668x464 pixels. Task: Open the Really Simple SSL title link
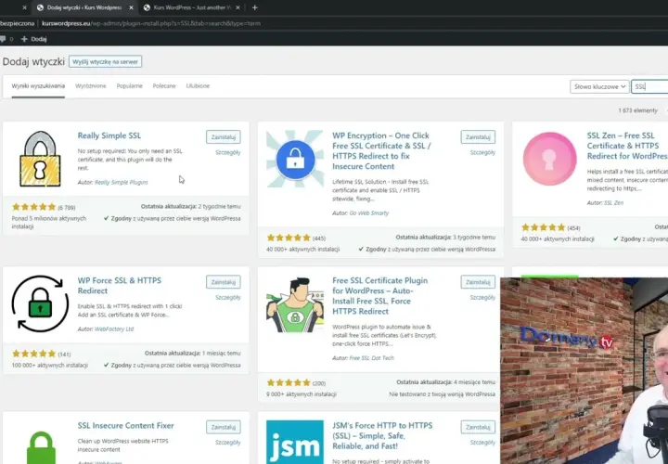pyautogui.click(x=109, y=135)
